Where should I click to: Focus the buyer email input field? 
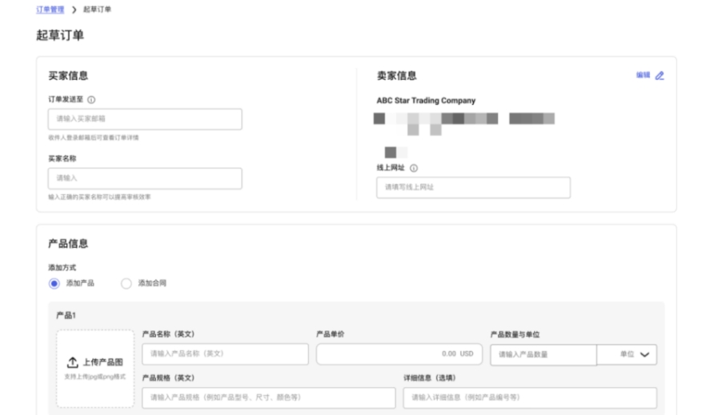(x=145, y=119)
